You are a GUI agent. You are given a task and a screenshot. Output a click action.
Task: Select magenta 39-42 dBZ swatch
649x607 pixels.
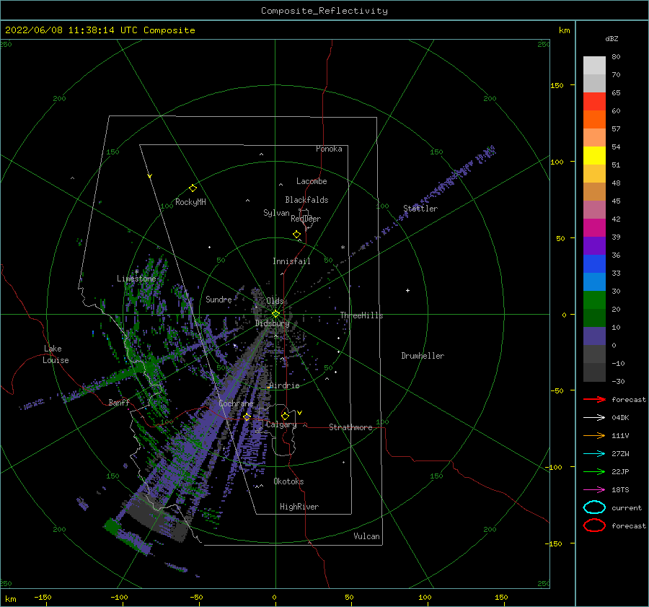(594, 228)
